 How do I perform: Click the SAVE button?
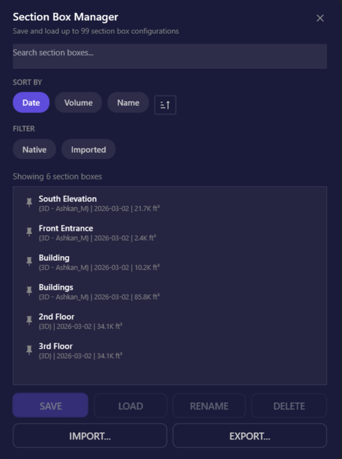(x=50, y=406)
